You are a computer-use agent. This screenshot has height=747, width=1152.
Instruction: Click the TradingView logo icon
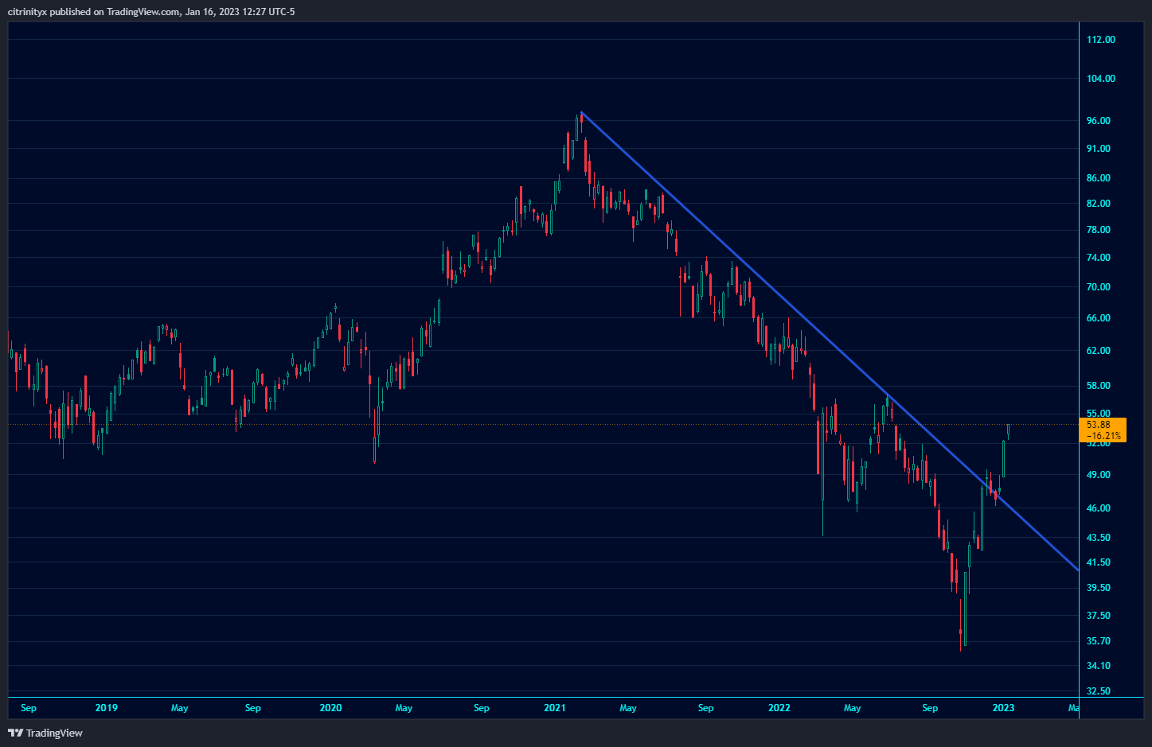(x=15, y=733)
